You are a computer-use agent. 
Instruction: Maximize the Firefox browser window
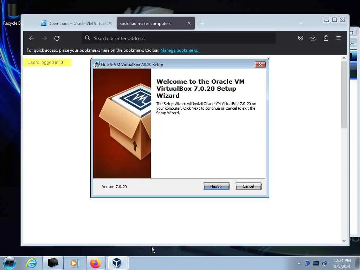tap(335, 20)
